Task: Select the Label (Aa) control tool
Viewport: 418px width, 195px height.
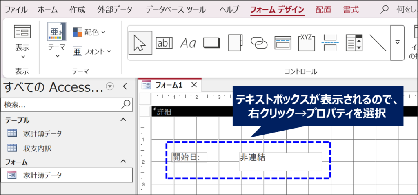Action: [188, 42]
